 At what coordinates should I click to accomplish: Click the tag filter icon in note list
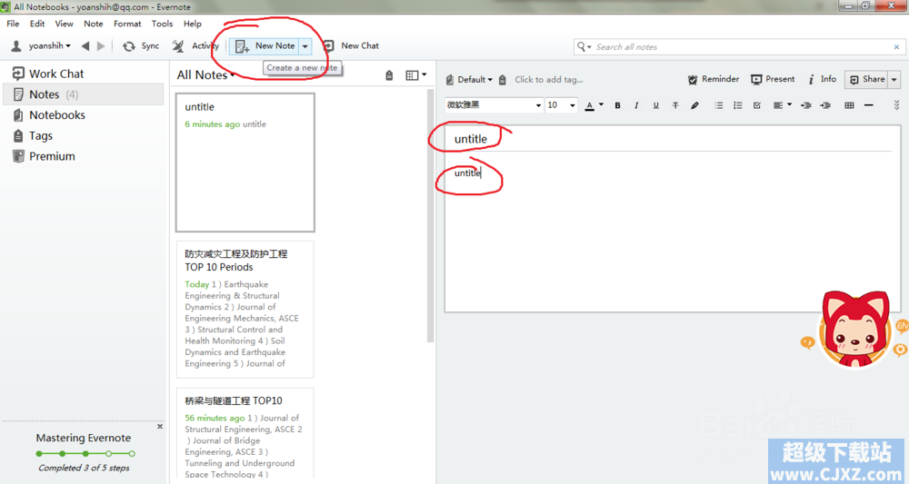point(389,75)
